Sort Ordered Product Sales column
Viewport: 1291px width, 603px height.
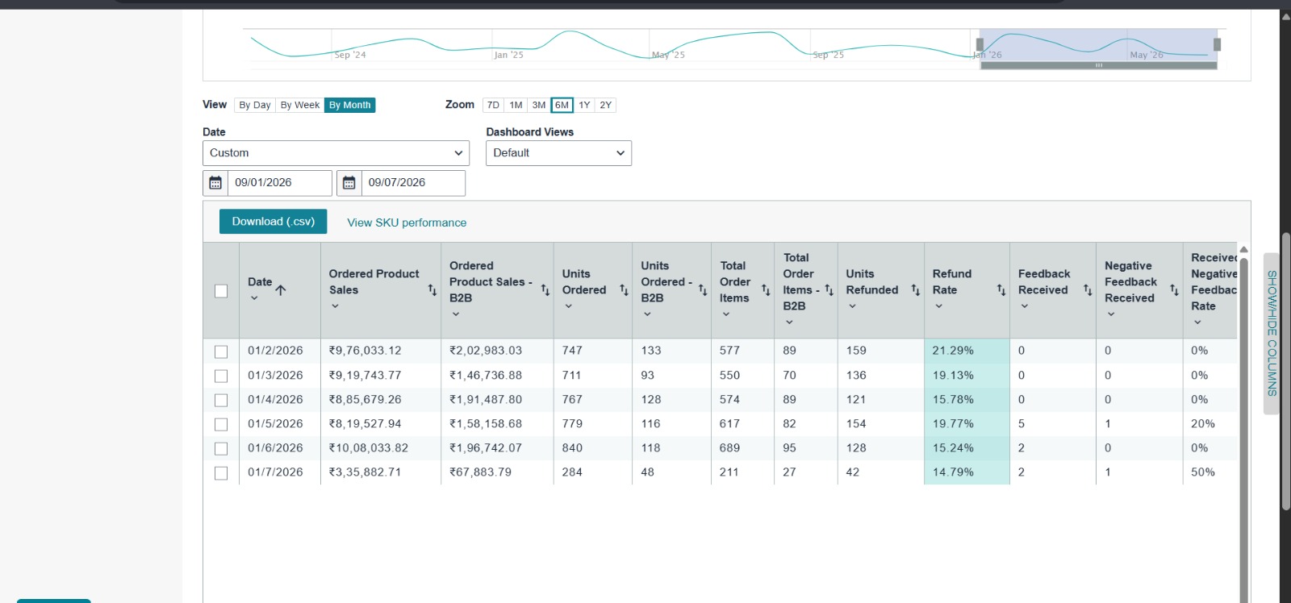[x=432, y=290]
